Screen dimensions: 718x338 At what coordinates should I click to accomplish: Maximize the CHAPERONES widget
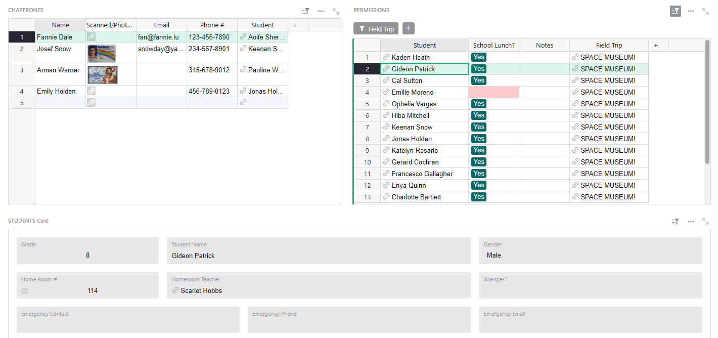(x=335, y=10)
